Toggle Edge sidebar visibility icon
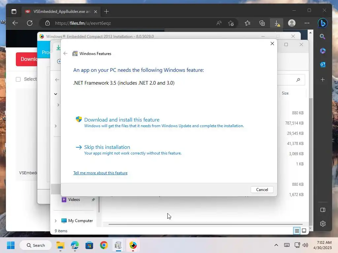This screenshot has height=253, width=338. (323, 210)
